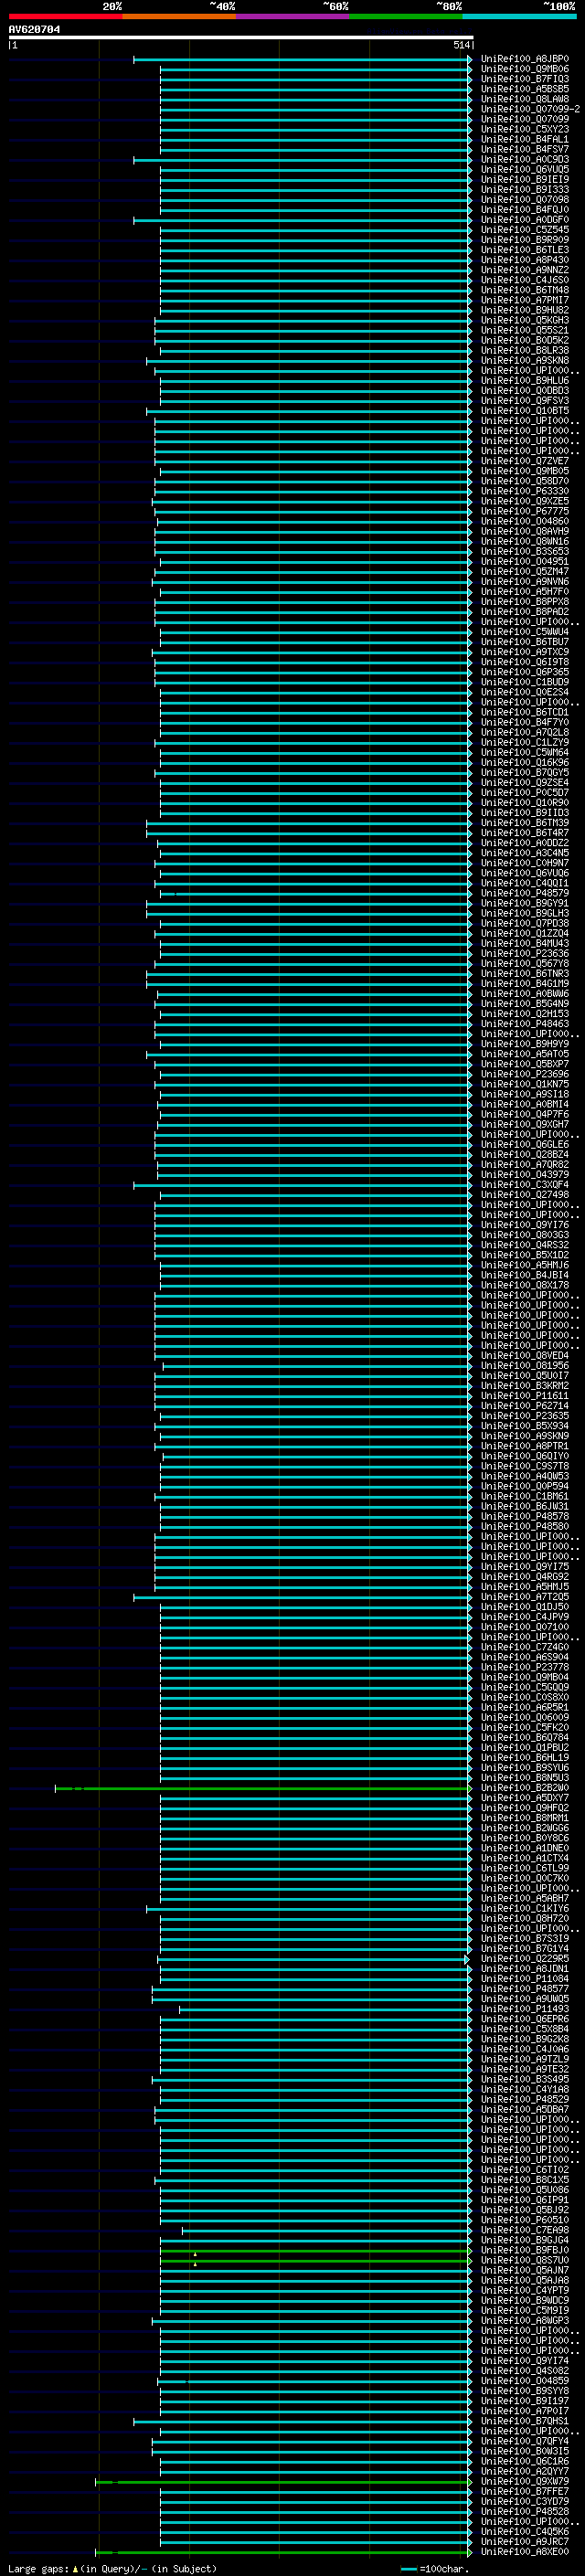Screen dimensions: 585x2576
Task: Select the label UniRef100_B8MRM1
Action: click(x=525, y=1818)
